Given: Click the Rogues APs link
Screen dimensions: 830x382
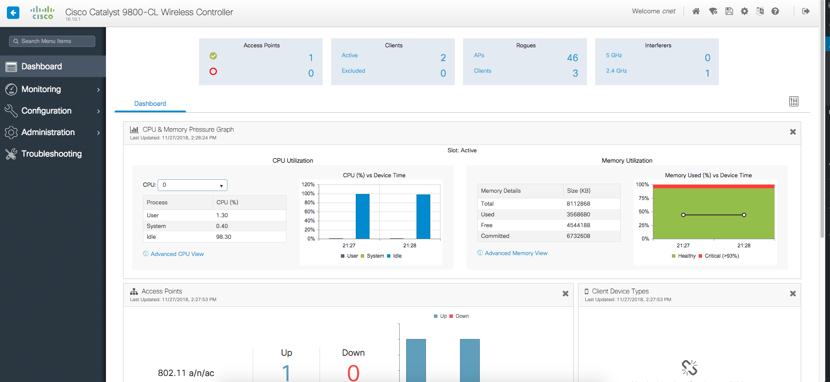Looking at the screenshot, I should pyautogui.click(x=479, y=55).
